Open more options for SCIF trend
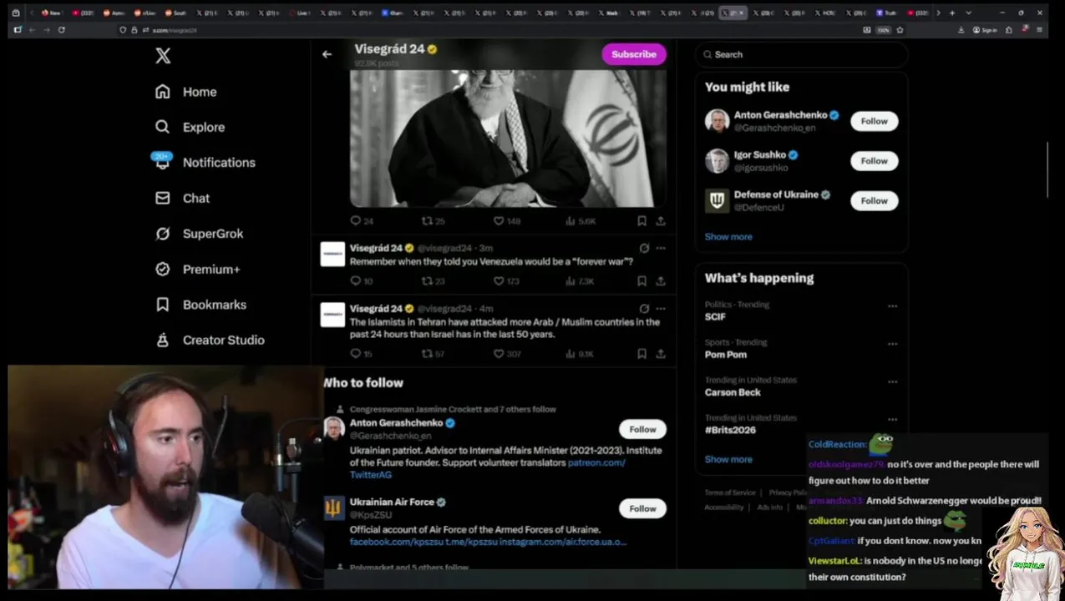The image size is (1065, 601). [892, 306]
